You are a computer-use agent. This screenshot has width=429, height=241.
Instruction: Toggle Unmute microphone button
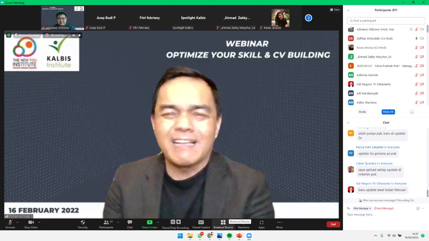pos(10,223)
